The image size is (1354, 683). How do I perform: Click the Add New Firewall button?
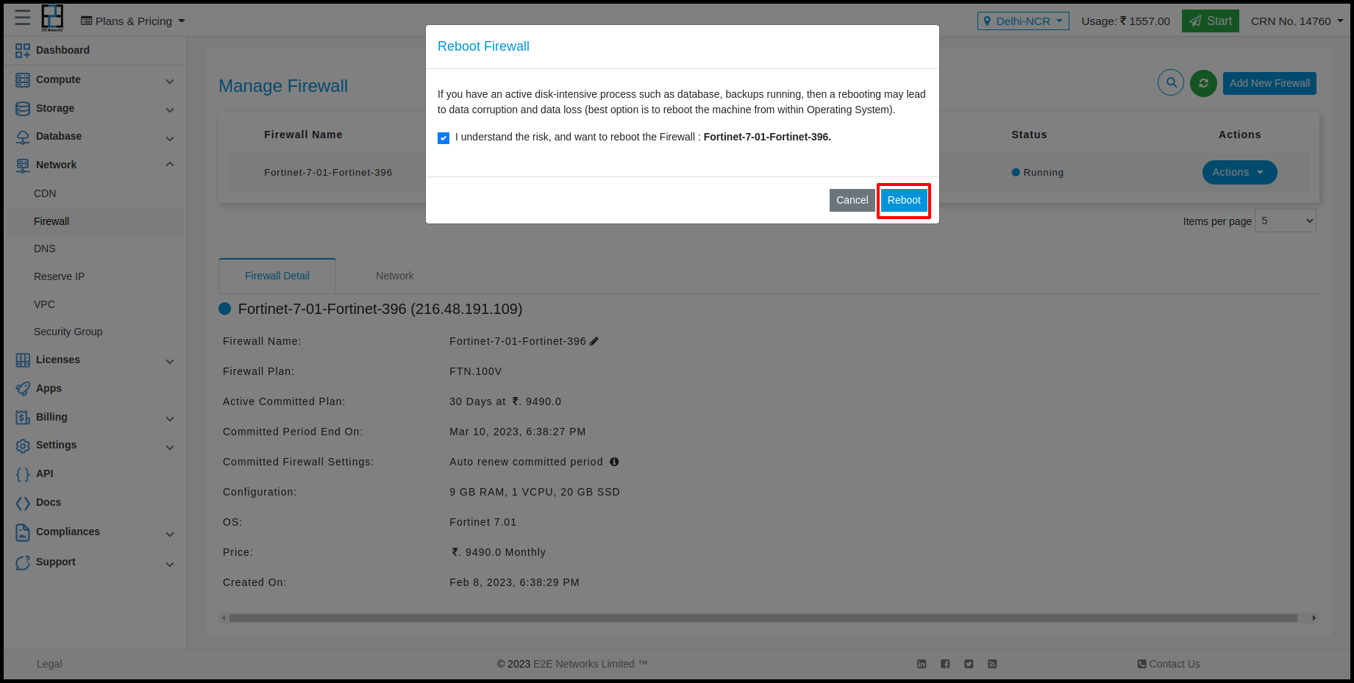(1269, 83)
